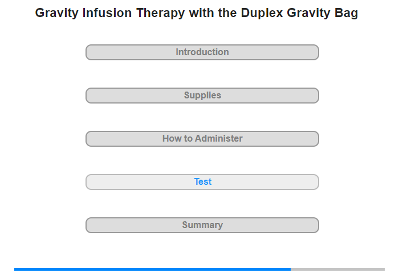Open the Introduction section
The width and height of the screenshot is (399, 273).
(x=202, y=52)
